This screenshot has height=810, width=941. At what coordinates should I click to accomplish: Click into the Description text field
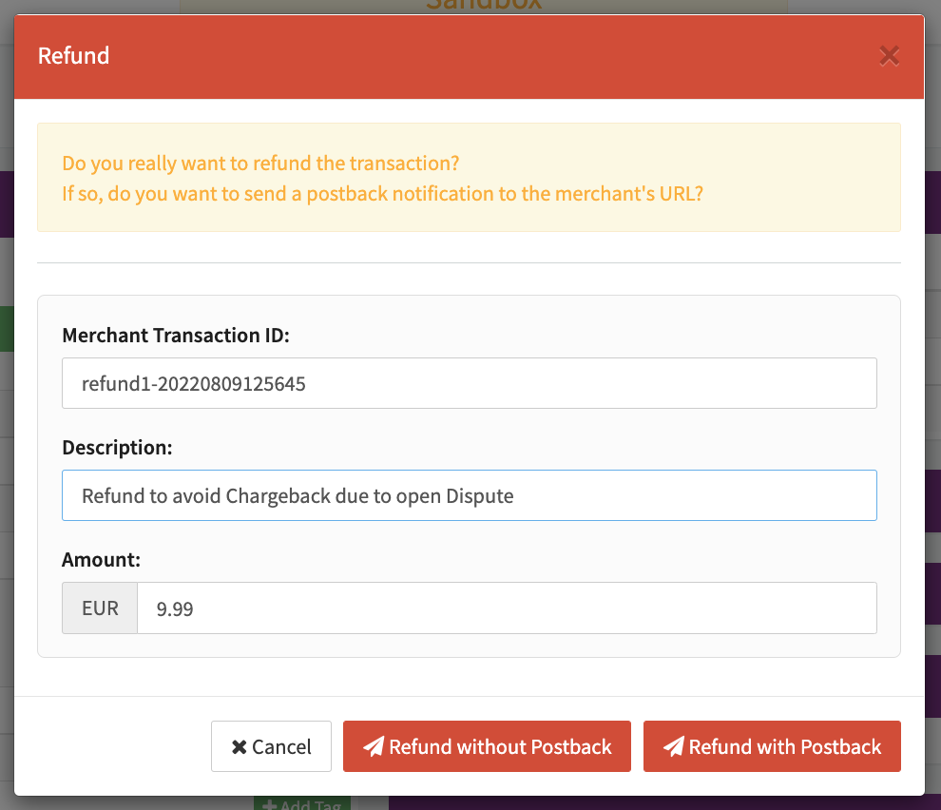(469, 495)
